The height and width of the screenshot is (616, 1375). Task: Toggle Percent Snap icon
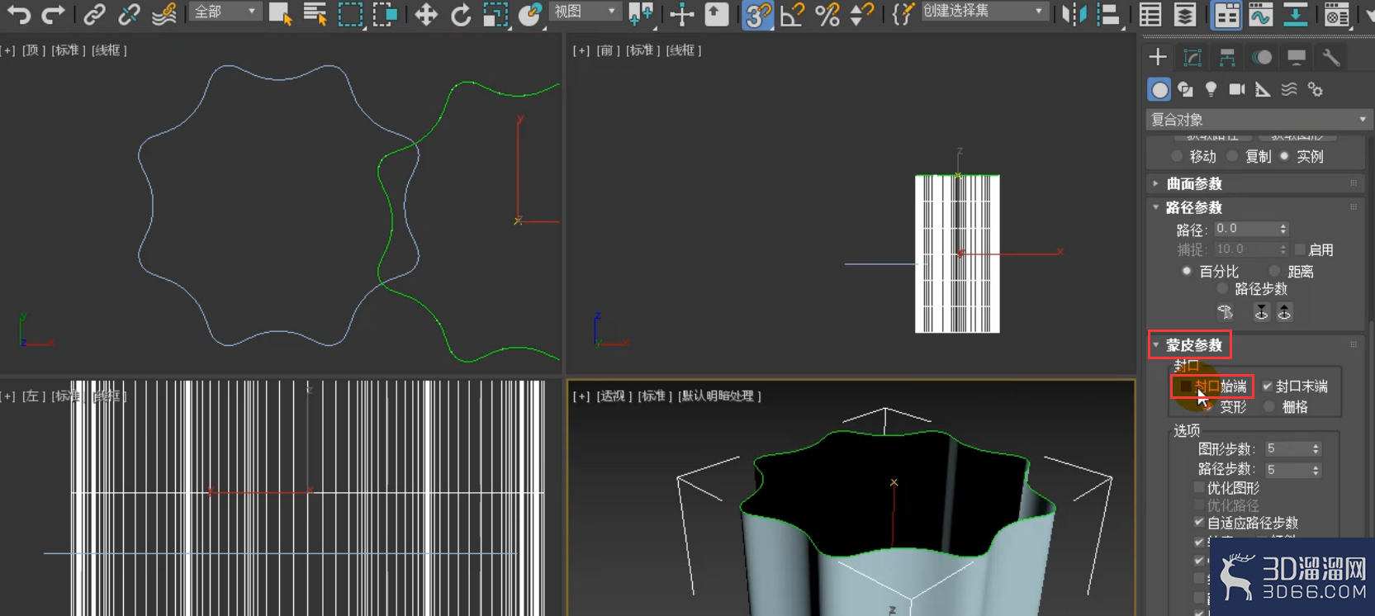827,14
